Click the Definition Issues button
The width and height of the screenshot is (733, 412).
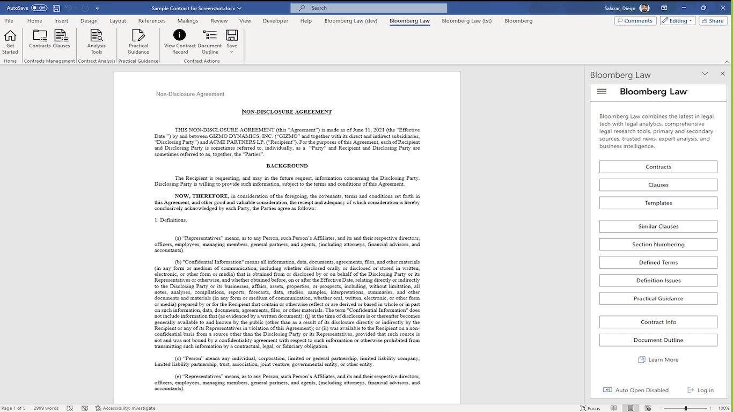[658, 281]
